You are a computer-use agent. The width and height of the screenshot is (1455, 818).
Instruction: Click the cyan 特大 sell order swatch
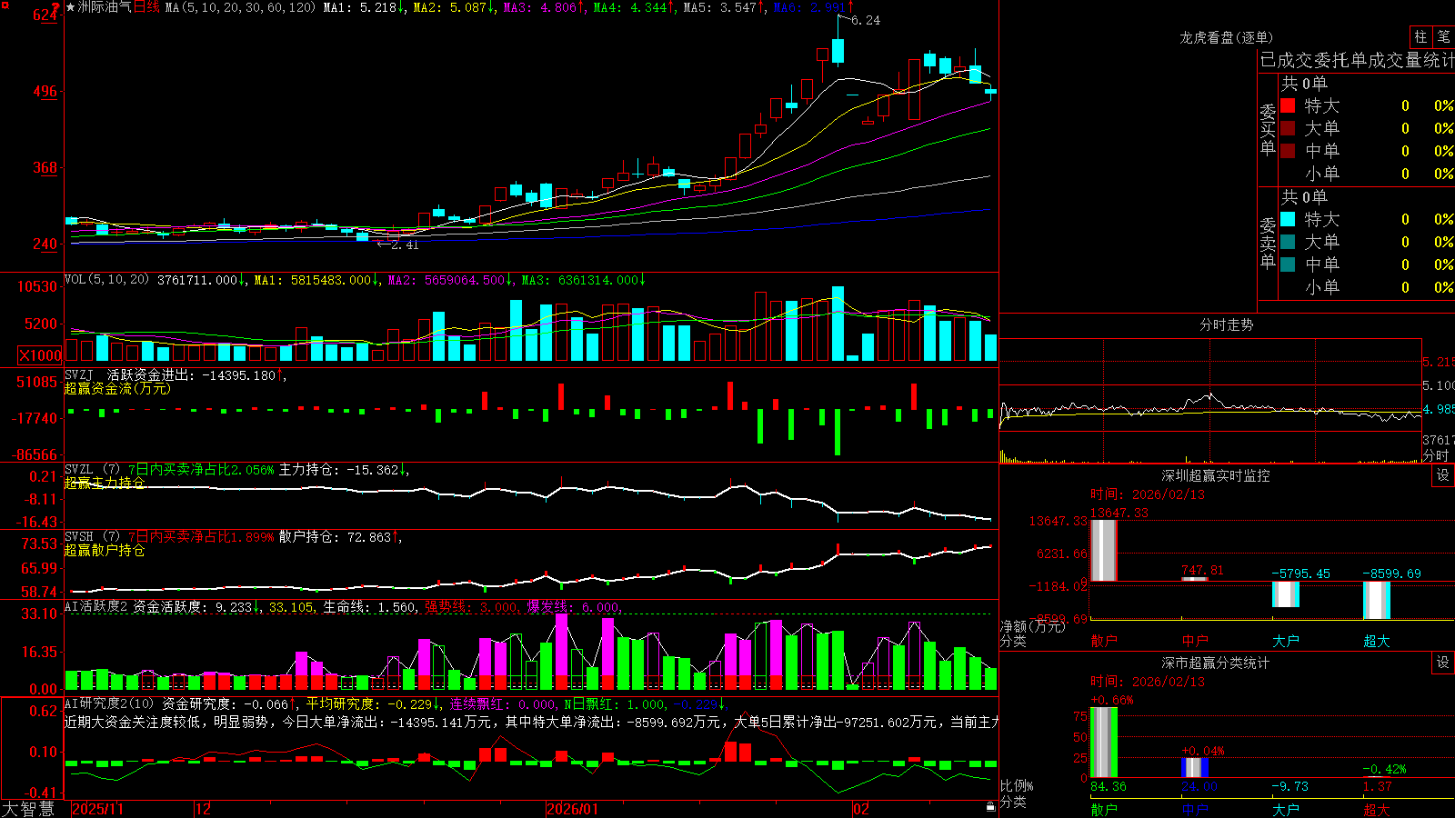1288,219
